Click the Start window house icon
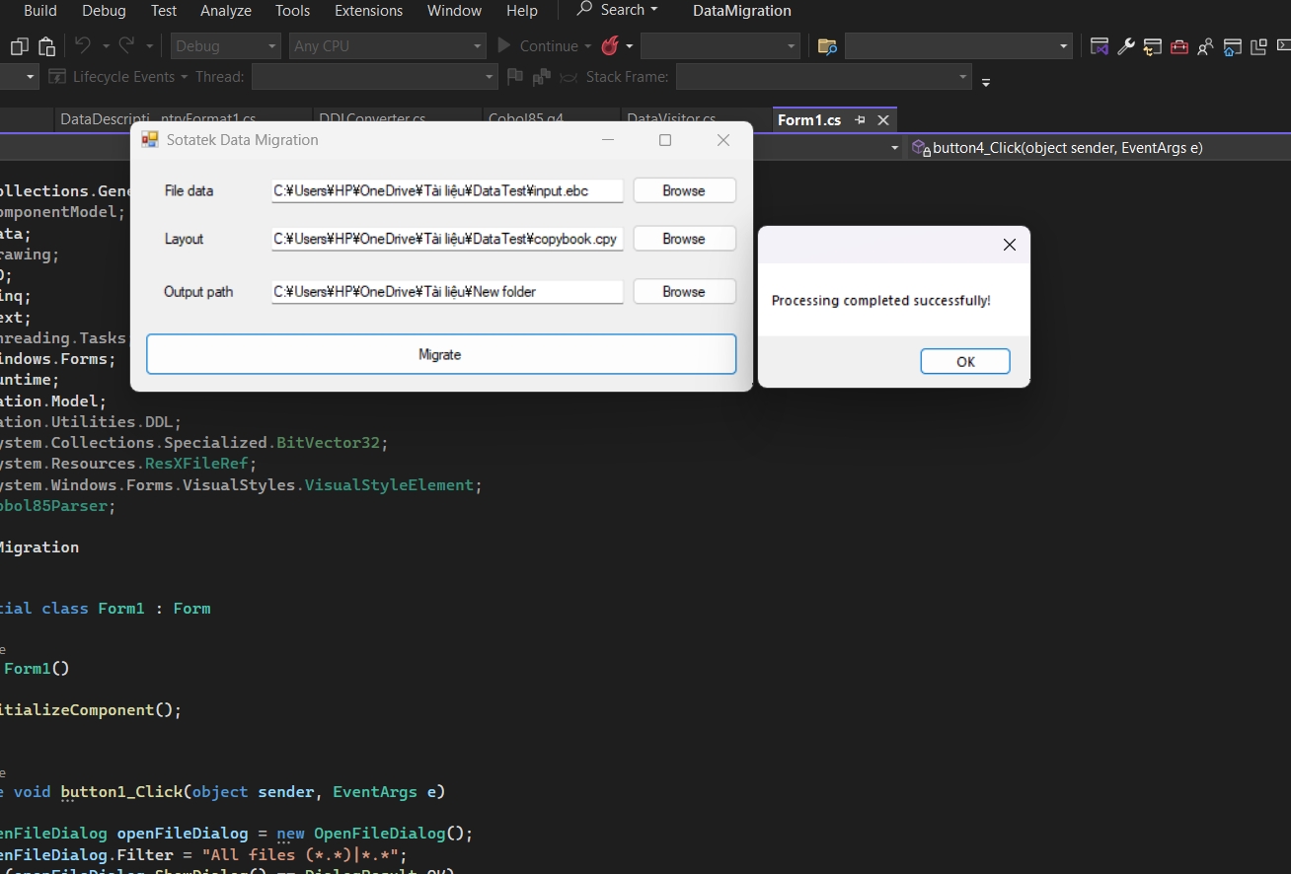 pyautogui.click(x=1232, y=46)
